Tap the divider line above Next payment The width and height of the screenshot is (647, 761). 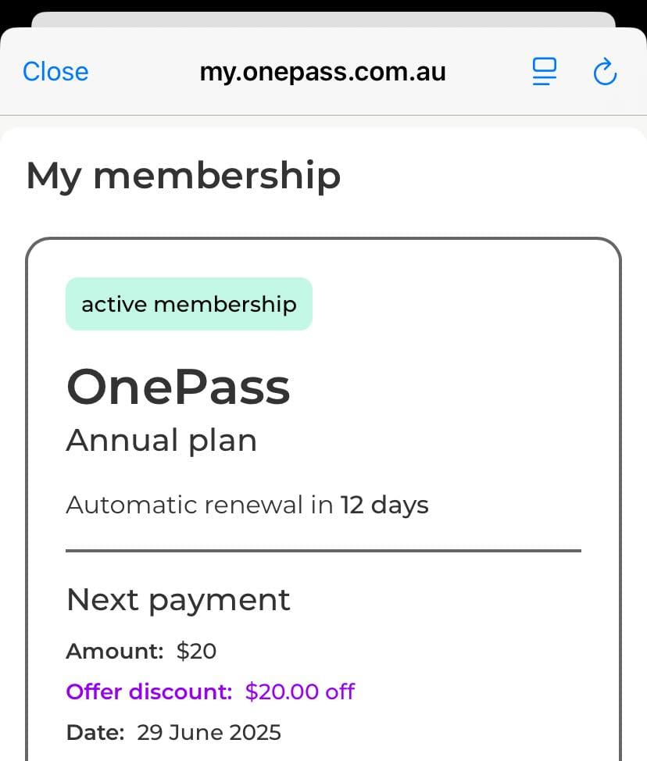(323, 551)
